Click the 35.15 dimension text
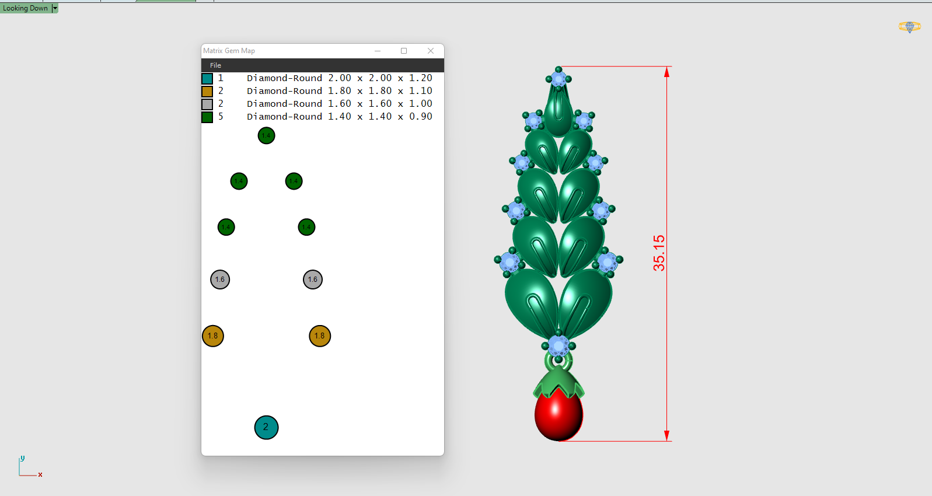The width and height of the screenshot is (932, 496). (x=659, y=253)
